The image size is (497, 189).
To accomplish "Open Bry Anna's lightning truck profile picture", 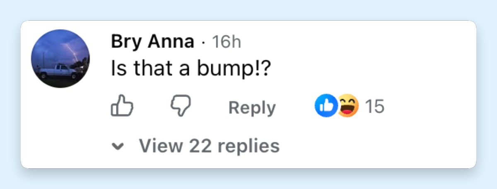I will (60, 58).
